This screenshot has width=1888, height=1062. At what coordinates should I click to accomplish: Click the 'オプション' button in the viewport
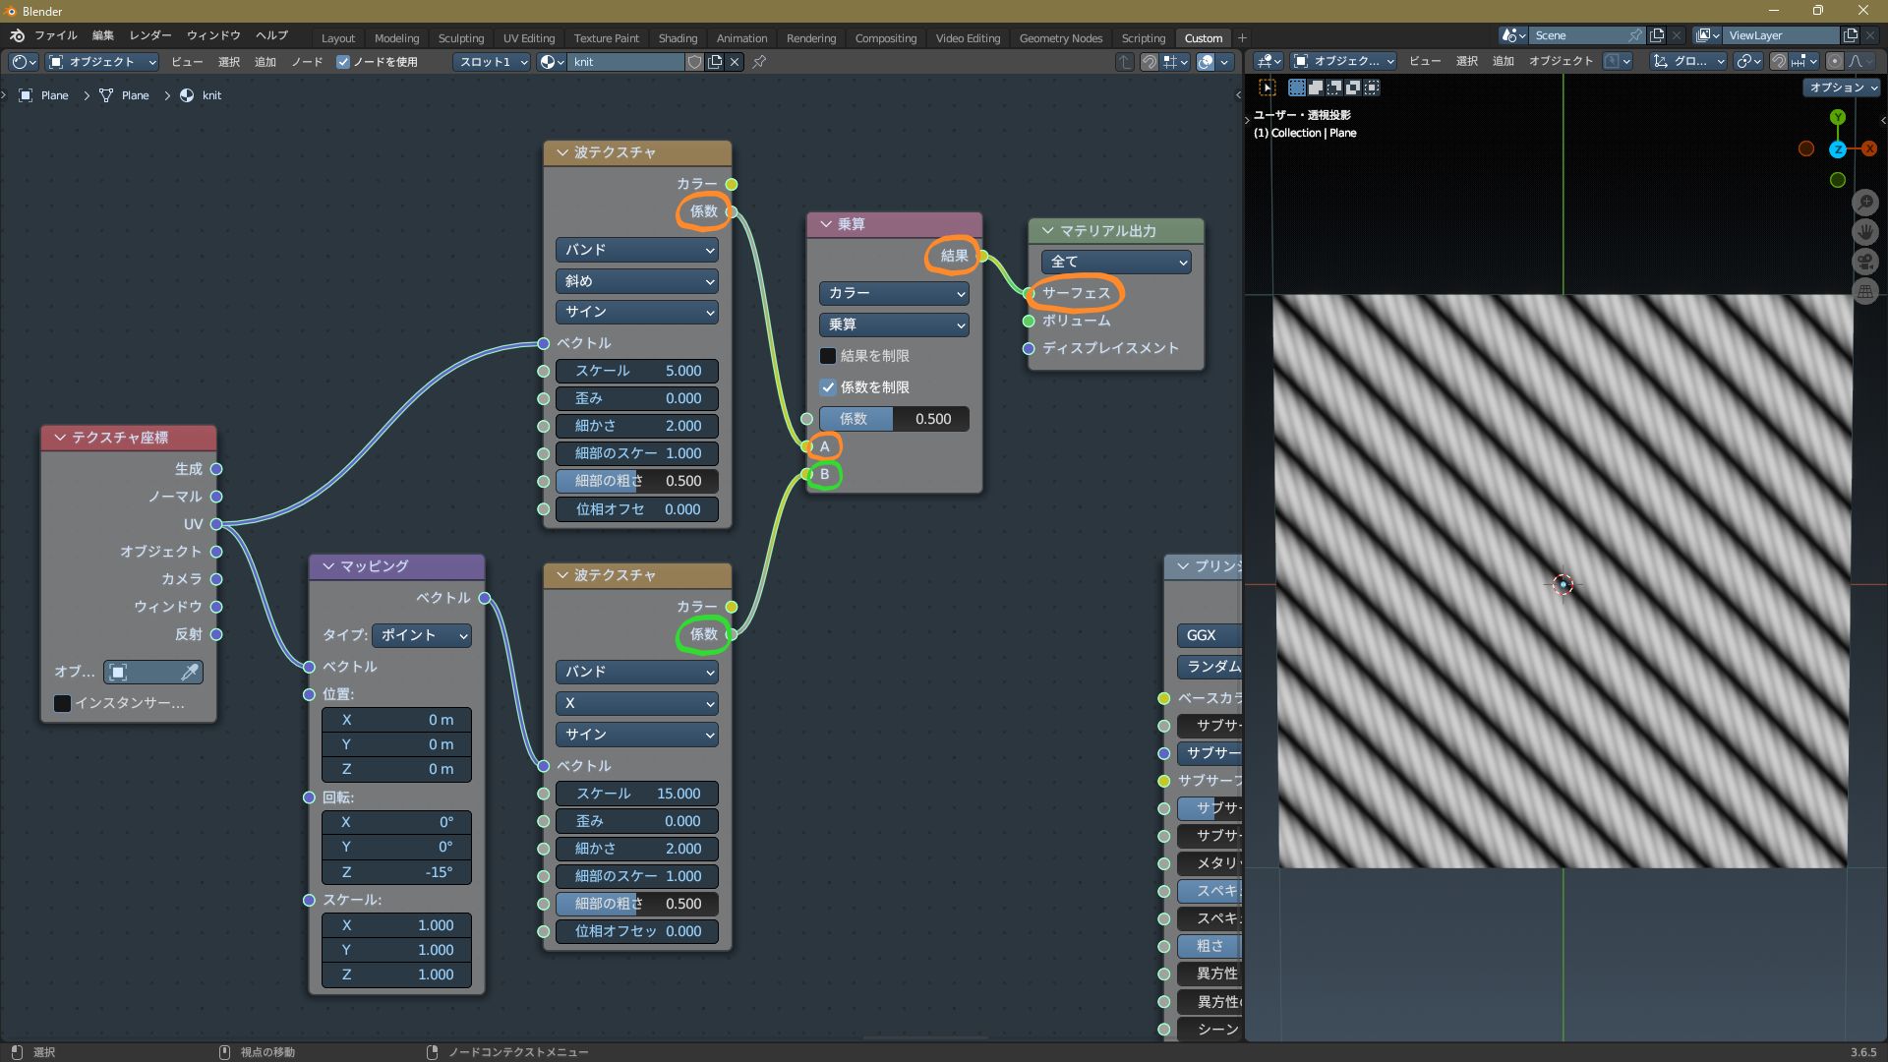tap(1842, 88)
